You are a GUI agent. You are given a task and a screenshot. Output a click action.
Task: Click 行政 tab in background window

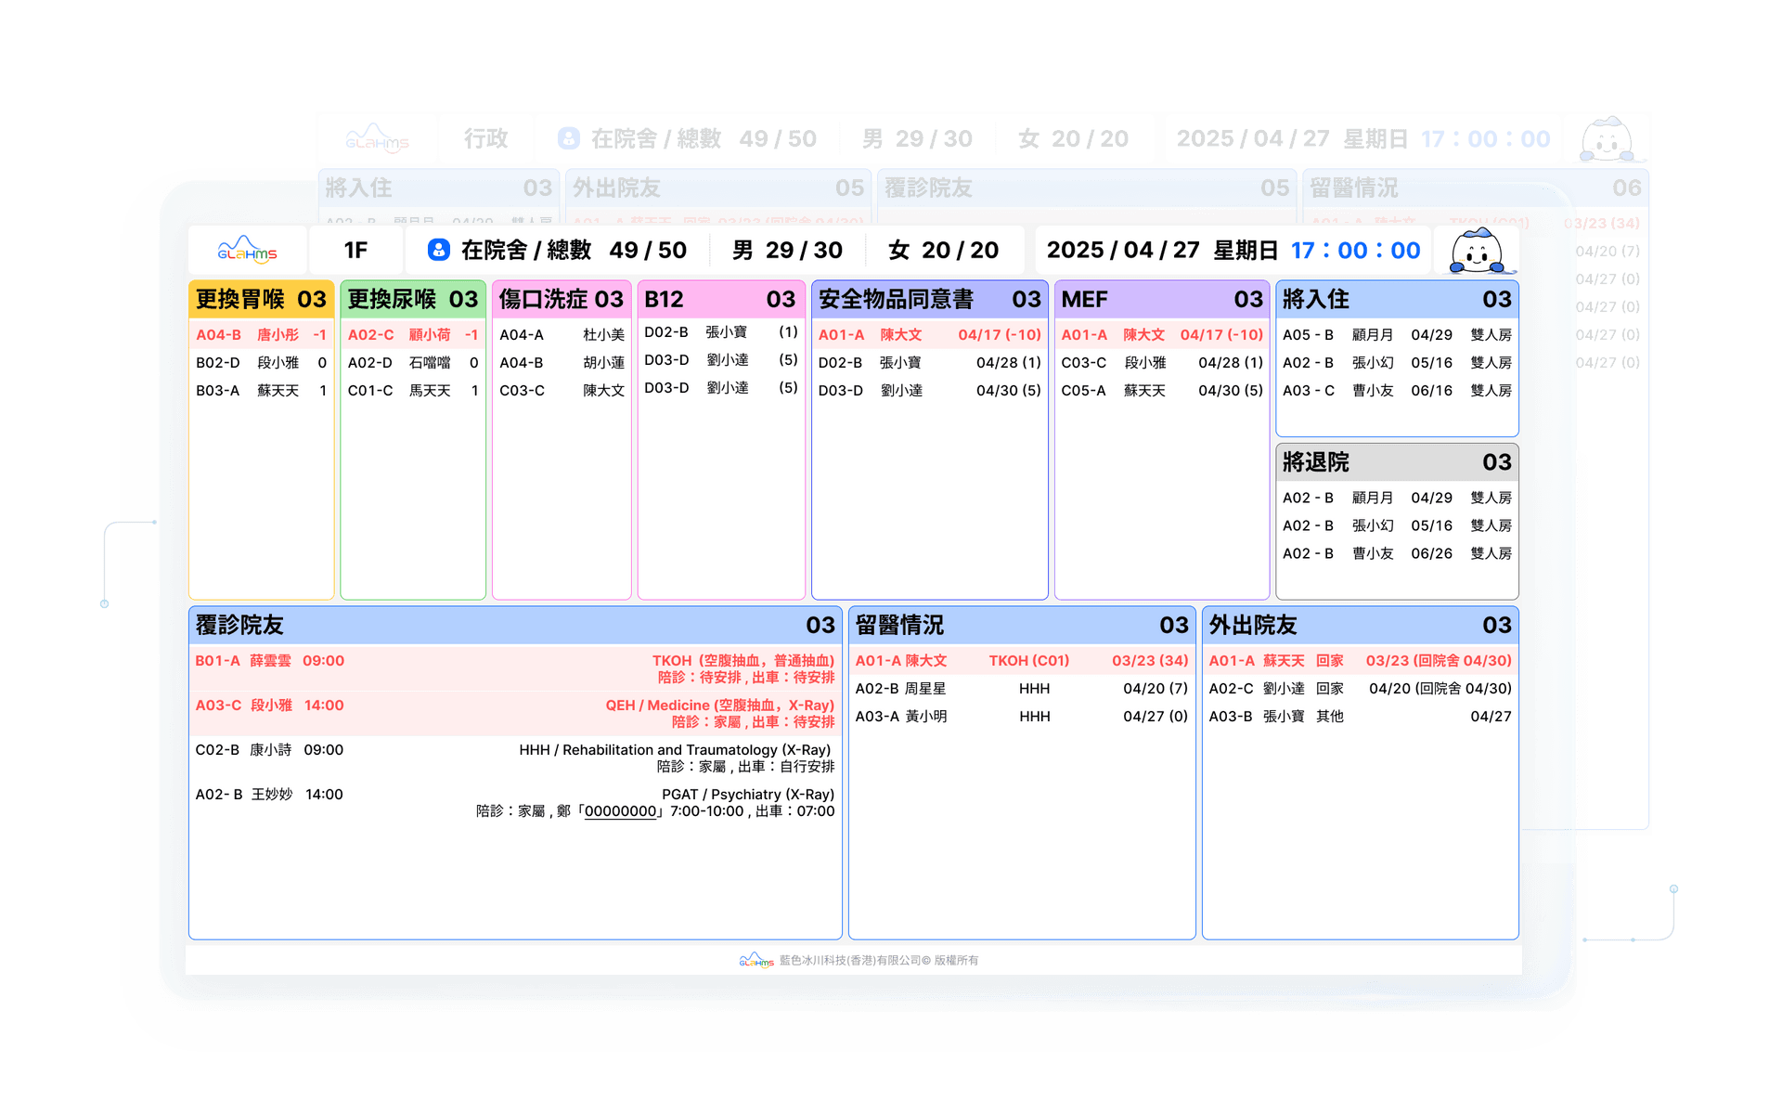click(x=486, y=139)
